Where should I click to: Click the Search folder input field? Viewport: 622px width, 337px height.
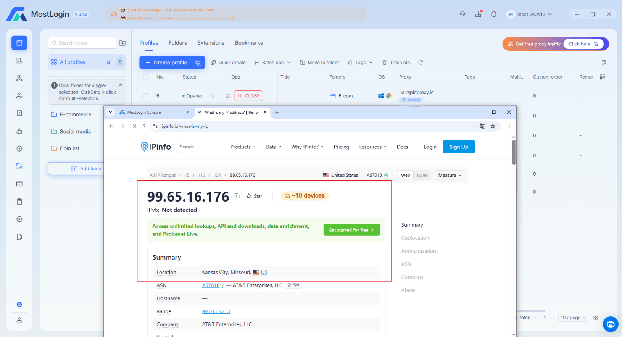pyautogui.click(x=82, y=43)
